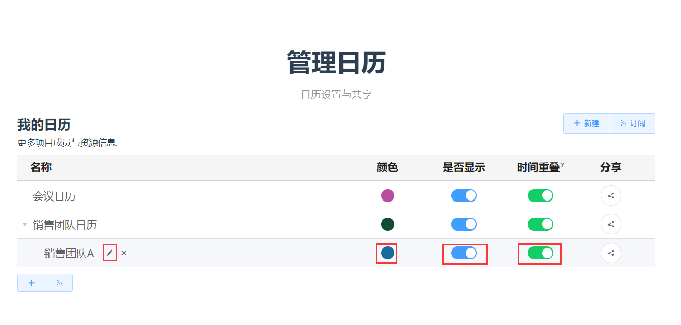
Task: Click the small plus button below table
Action: (x=32, y=283)
